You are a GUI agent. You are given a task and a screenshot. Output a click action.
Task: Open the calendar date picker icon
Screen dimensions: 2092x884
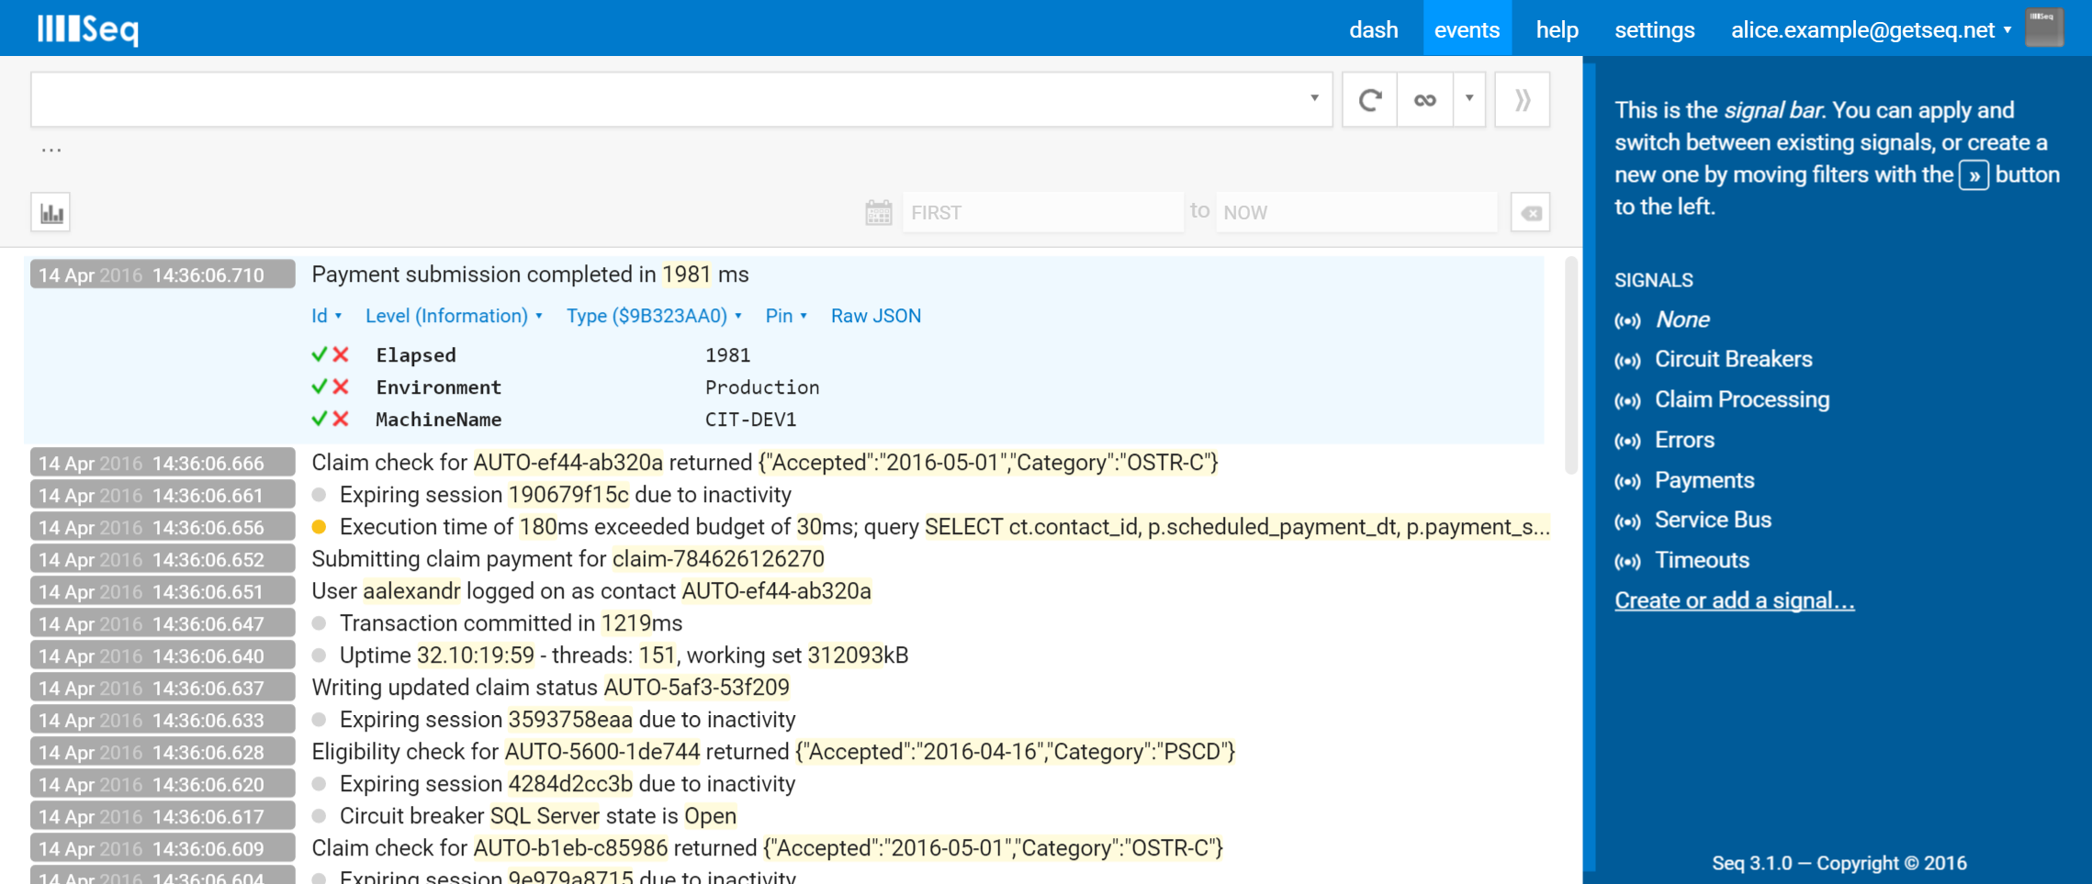(x=879, y=213)
